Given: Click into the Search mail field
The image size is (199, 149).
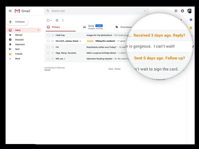Looking at the screenshot, I should (x=93, y=11).
